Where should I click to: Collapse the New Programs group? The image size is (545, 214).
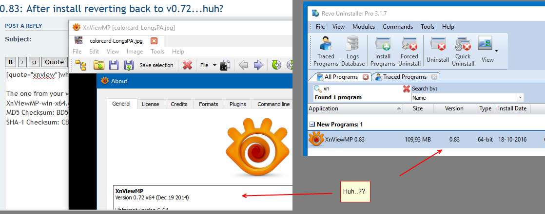[312, 124]
